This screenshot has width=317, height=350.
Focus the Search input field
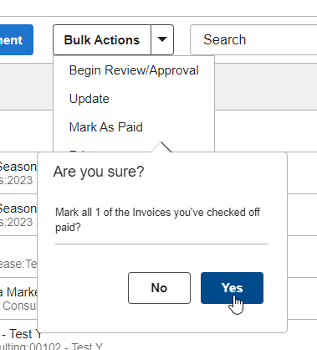pyautogui.click(x=253, y=39)
